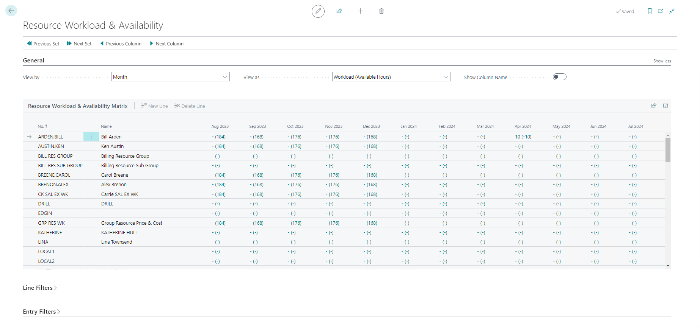The width and height of the screenshot is (700, 328).
Task: Move to Previous Column
Action: [x=121, y=44]
